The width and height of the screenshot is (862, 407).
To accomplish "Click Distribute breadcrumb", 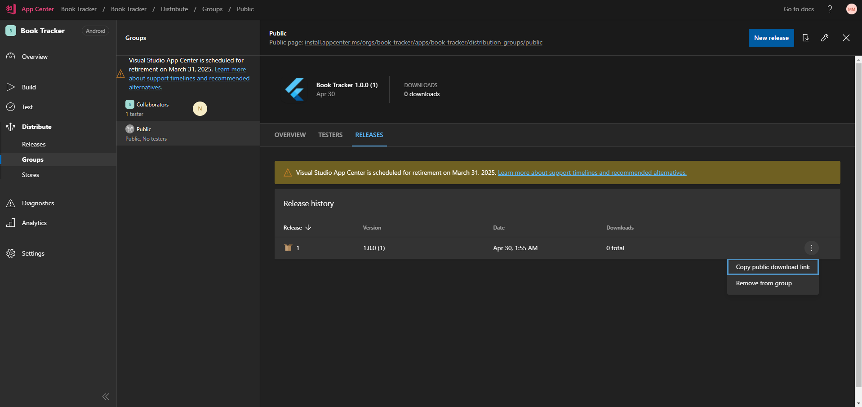I will click(174, 9).
